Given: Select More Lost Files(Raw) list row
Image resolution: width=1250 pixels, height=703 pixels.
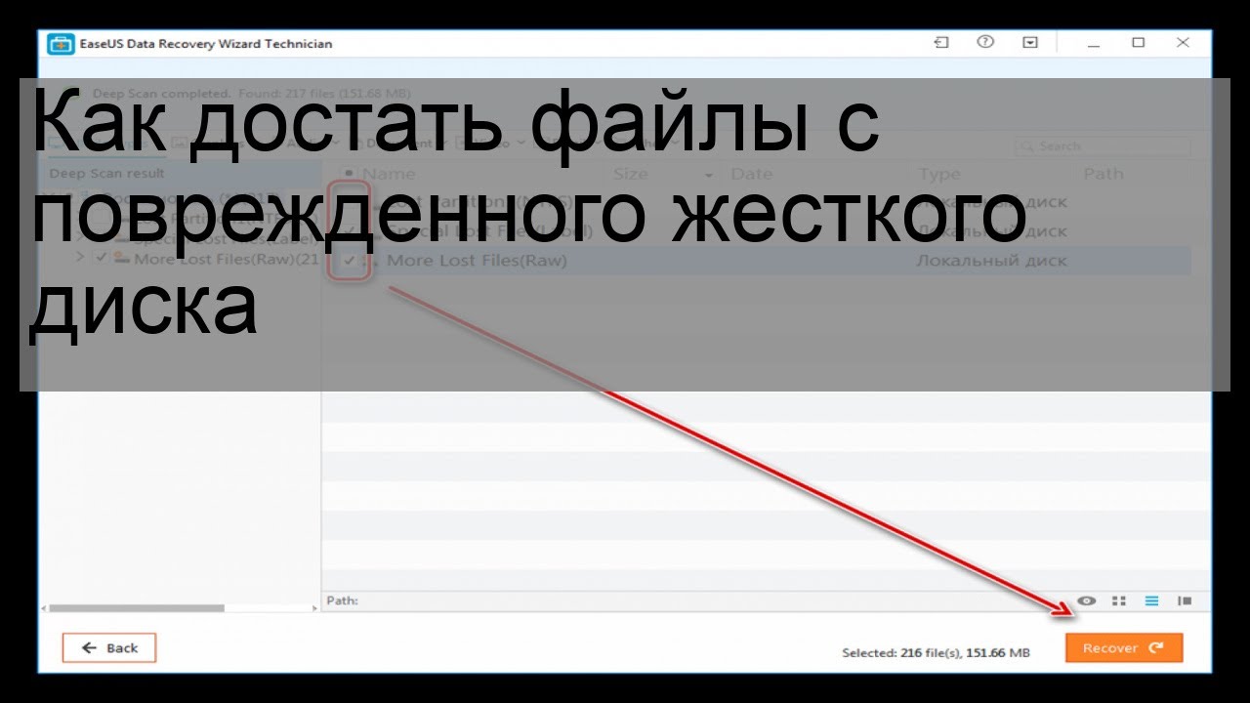Looking at the screenshot, I should point(757,261).
